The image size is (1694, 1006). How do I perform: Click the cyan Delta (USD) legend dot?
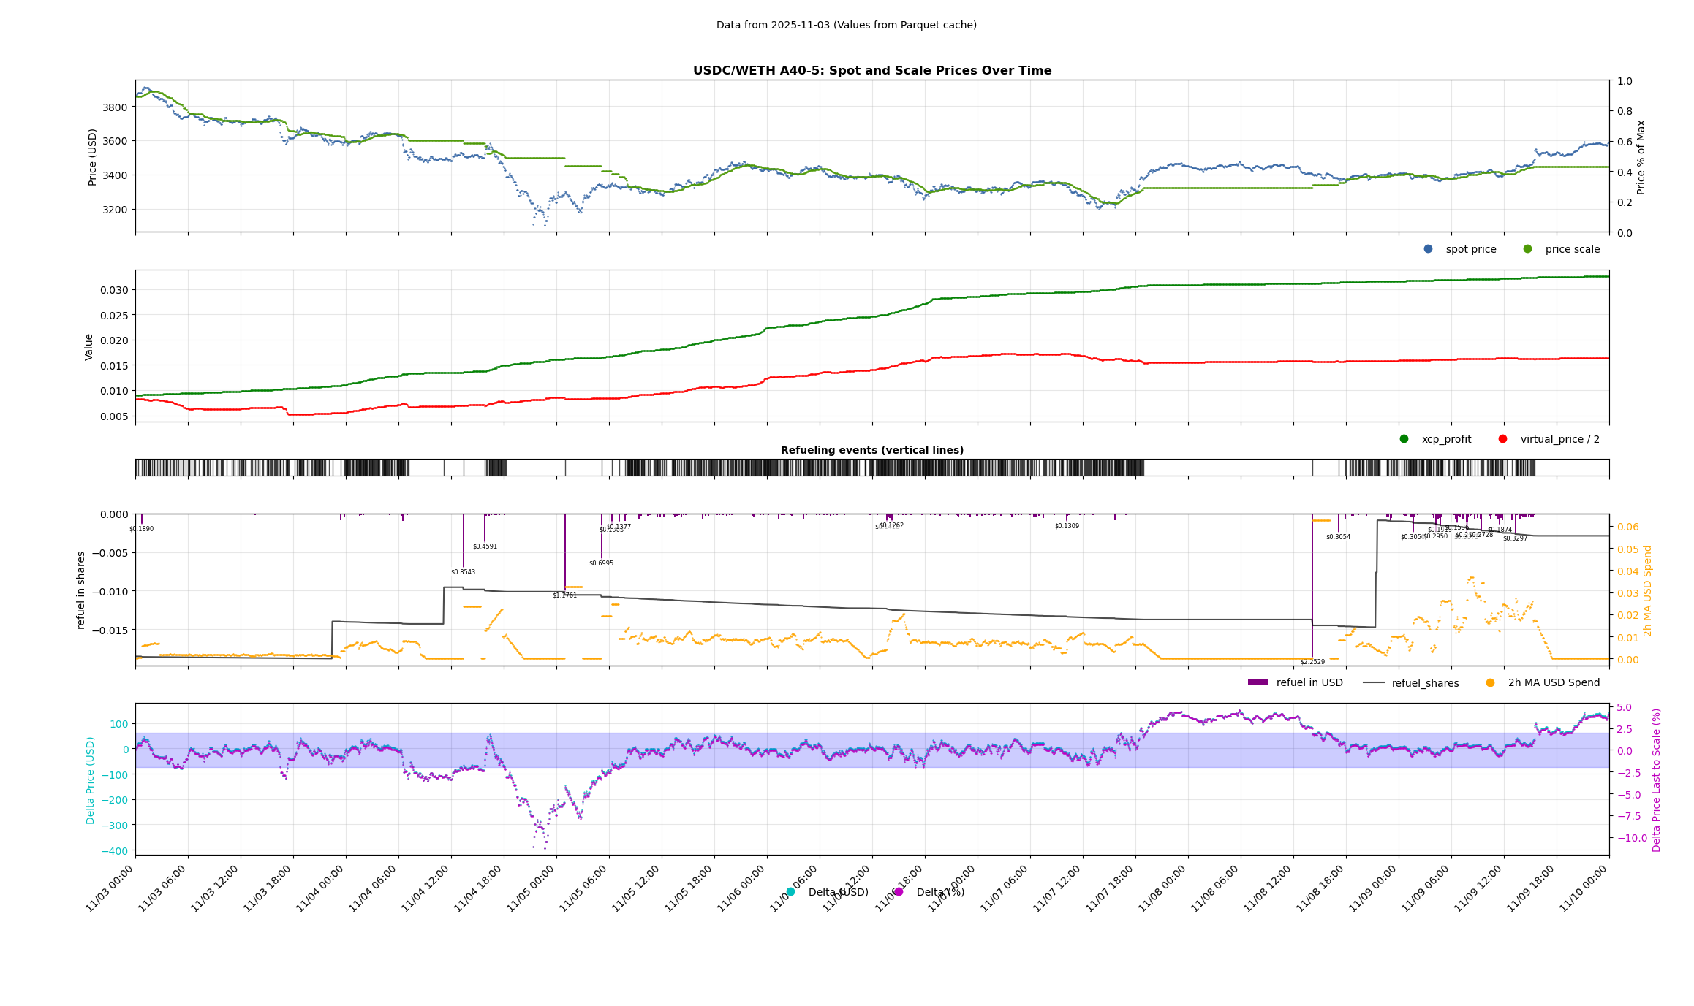[x=790, y=892]
